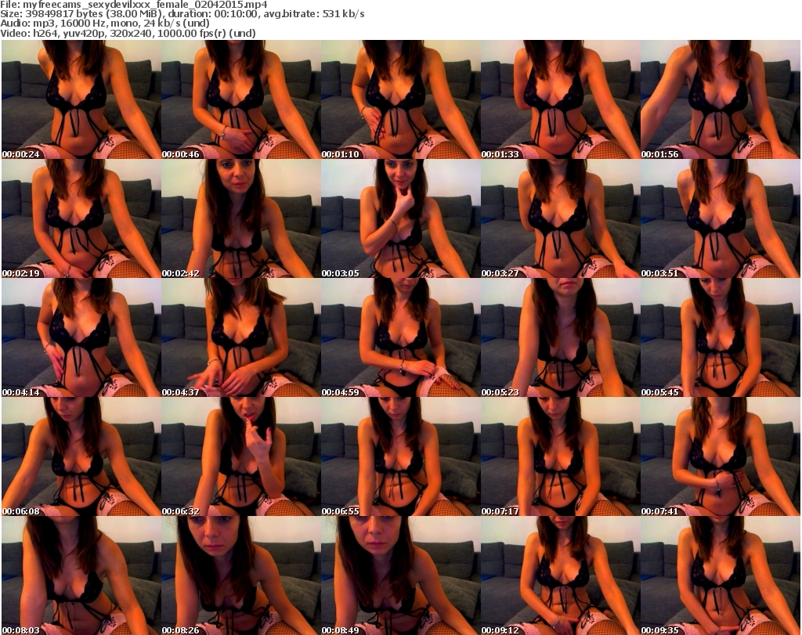This screenshot has width=802, height=635.
Task: Select the thumbnail frame stamped 00:01:33
Action: [x=561, y=99]
